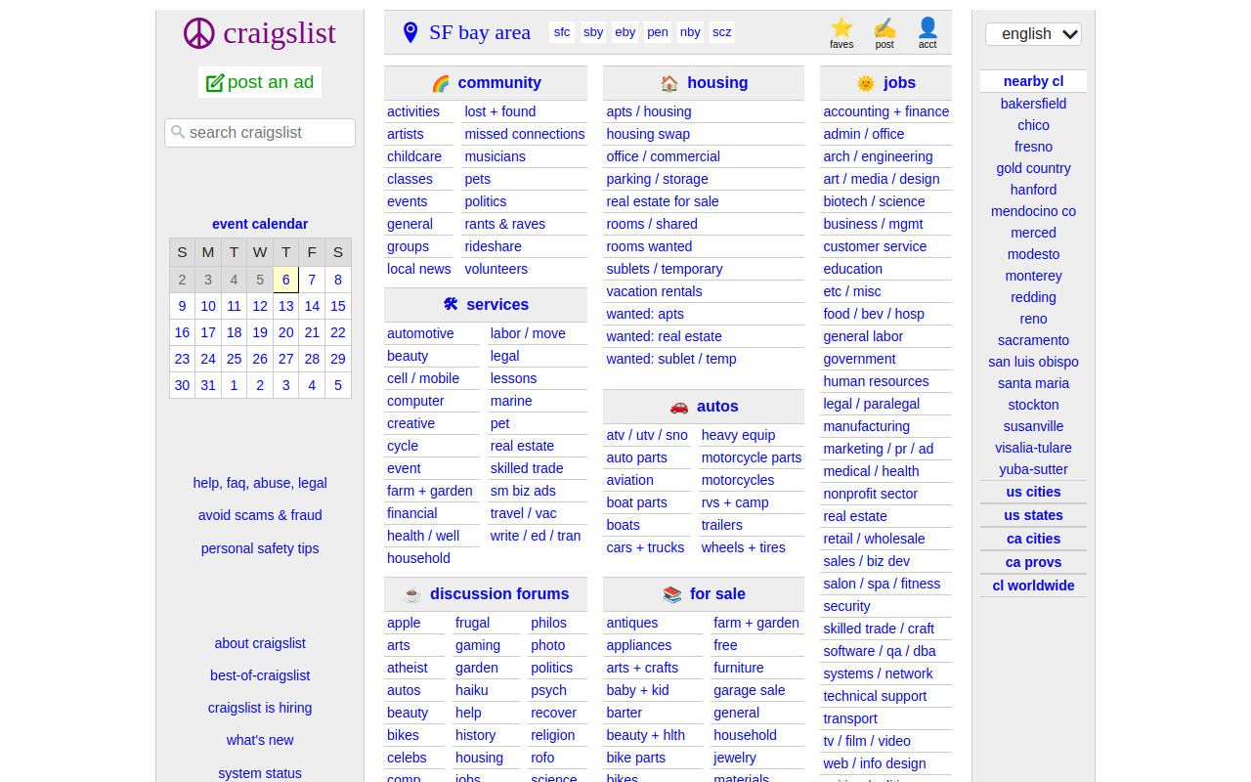1251x782 pixels.
Task: Open the english language dropdown
Action: click(x=1033, y=34)
